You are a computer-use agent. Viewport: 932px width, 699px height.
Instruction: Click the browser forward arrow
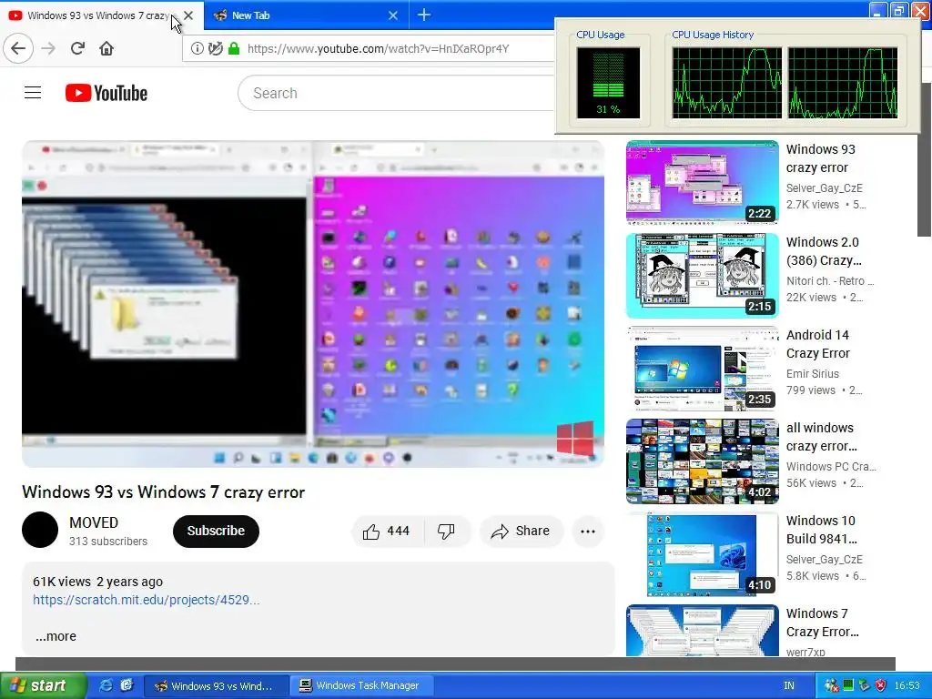[48, 49]
